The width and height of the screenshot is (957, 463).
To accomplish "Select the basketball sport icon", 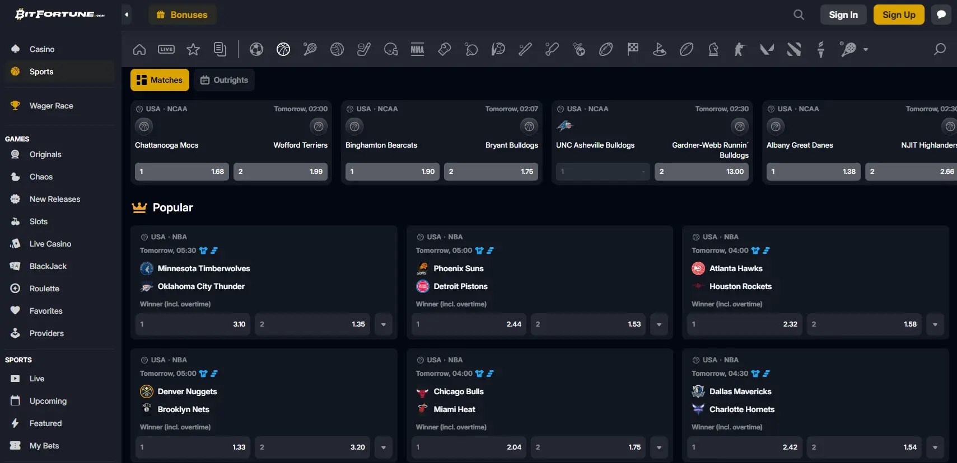I will pos(283,49).
